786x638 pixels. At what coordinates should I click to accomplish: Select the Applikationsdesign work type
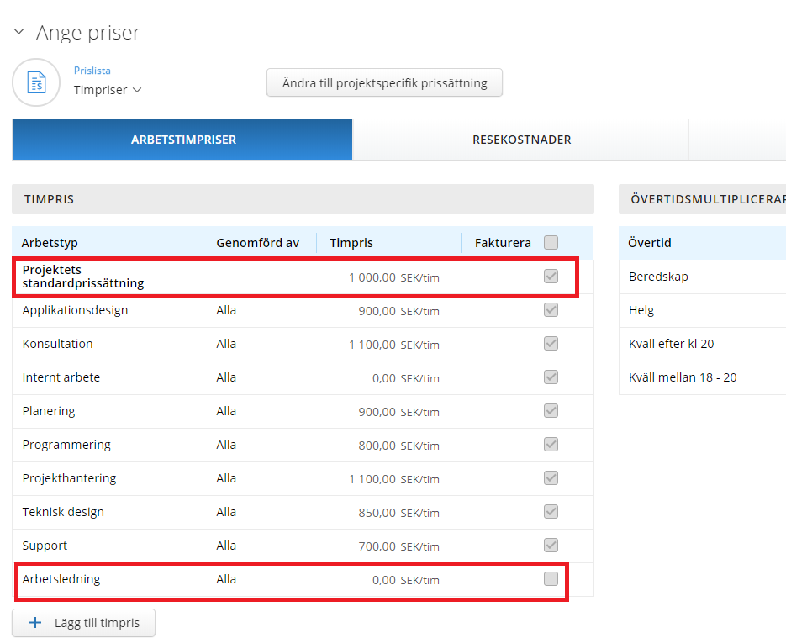pyautogui.click(x=75, y=309)
